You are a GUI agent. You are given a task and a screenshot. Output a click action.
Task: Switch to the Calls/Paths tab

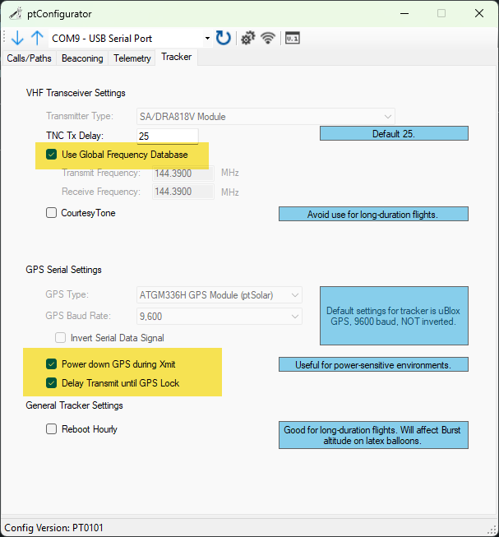pyautogui.click(x=29, y=58)
